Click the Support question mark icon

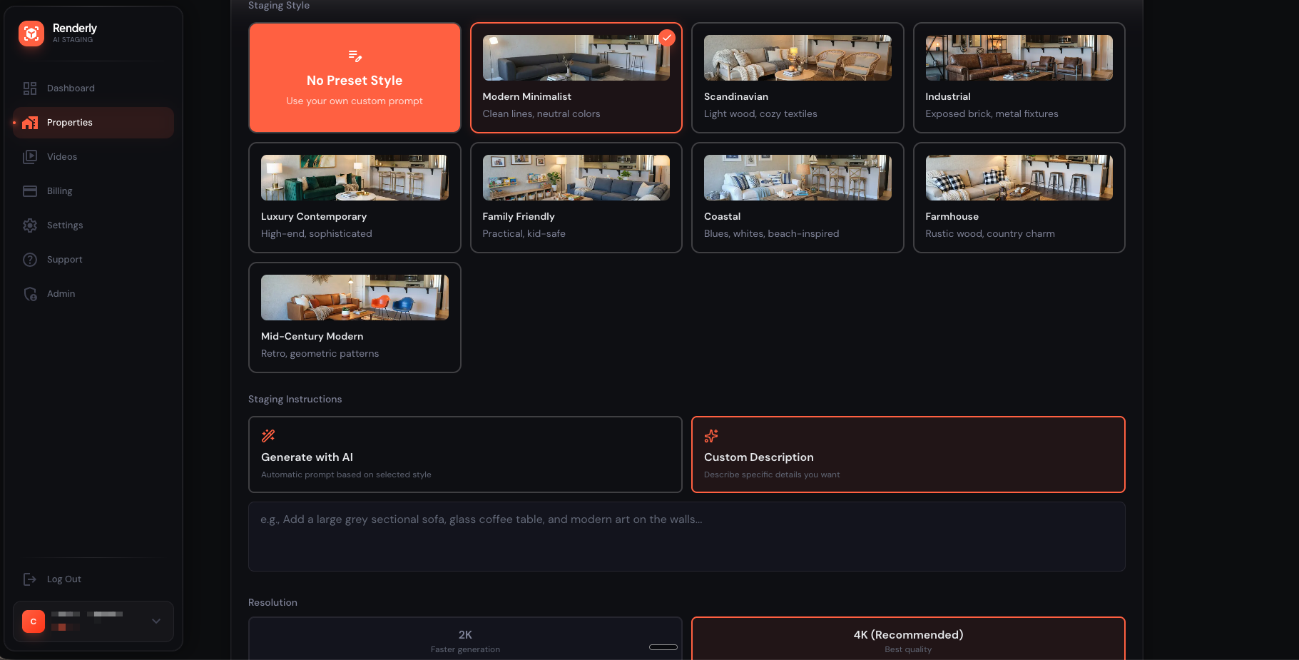point(30,260)
